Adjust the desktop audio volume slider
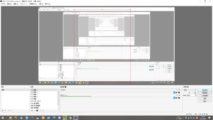The image size is (213, 120). tap(174, 93)
